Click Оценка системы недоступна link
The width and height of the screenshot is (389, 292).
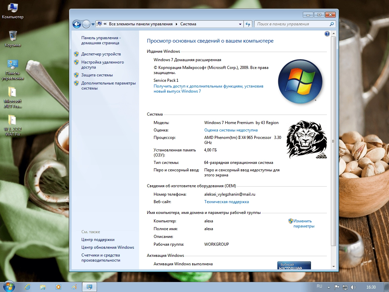tap(231, 130)
